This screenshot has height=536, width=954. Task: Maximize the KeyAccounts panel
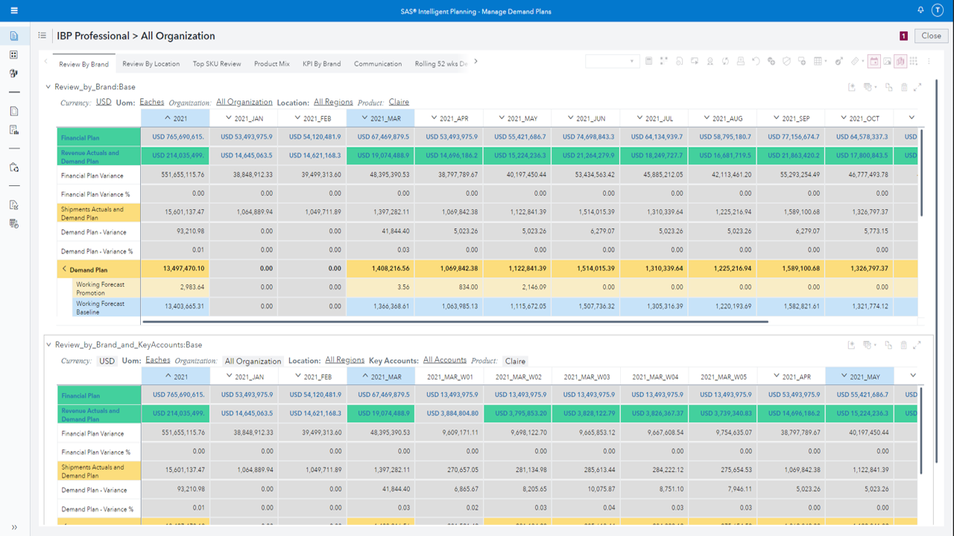pos(917,345)
